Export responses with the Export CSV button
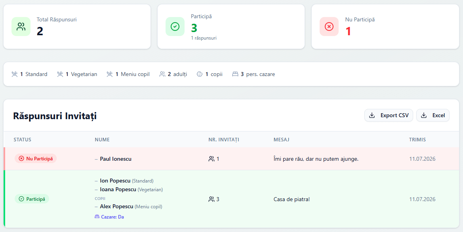This screenshot has width=463, height=232. 389,116
